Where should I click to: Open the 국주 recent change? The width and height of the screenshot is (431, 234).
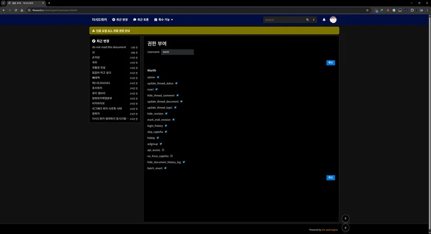[94, 62]
